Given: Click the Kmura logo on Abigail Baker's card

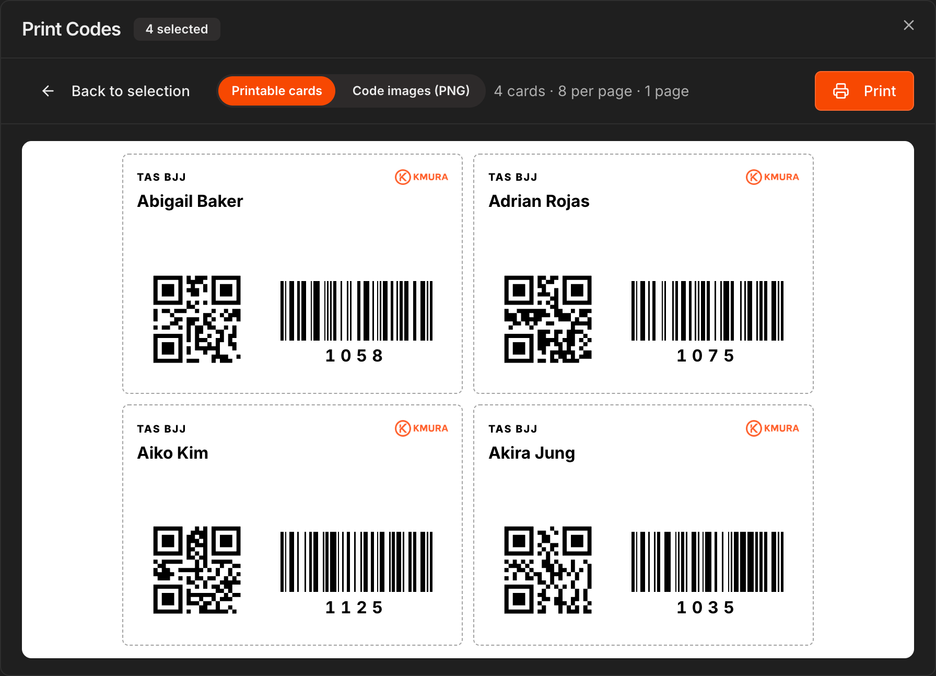Looking at the screenshot, I should point(422,177).
